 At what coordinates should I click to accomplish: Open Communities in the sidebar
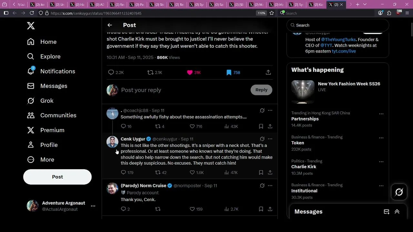click(52, 115)
